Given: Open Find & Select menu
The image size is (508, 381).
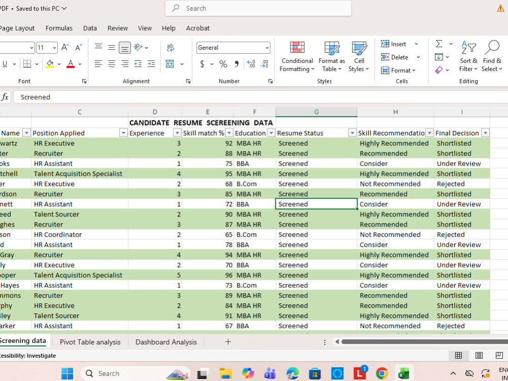Looking at the screenshot, I should (x=492, y=57).
